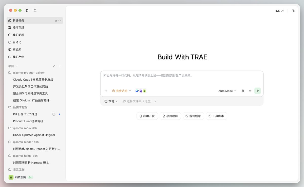Viewport: 304px width, 187px height.
Task: Expand the 日常工作 folder
Action: 35,170
